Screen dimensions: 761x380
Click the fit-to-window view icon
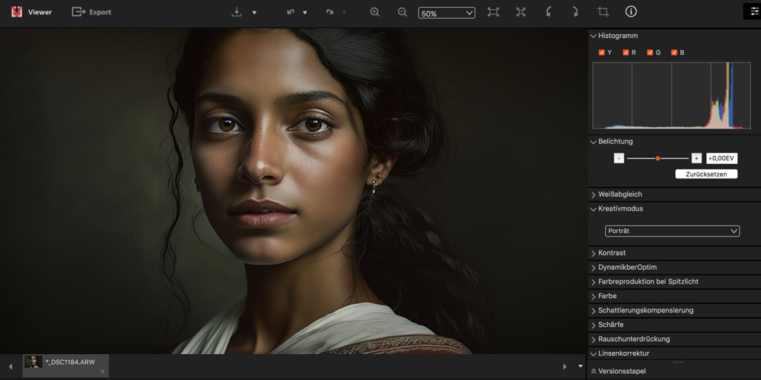pos(493,12)
